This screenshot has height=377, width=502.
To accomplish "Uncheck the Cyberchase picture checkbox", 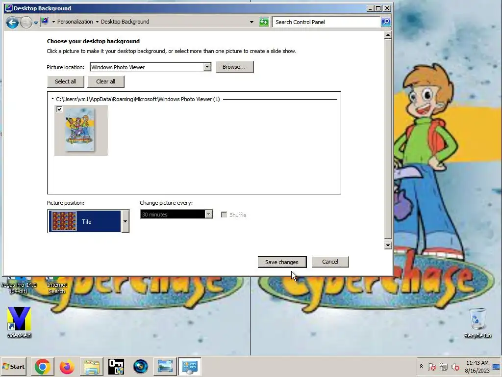I will coord(59,109).
